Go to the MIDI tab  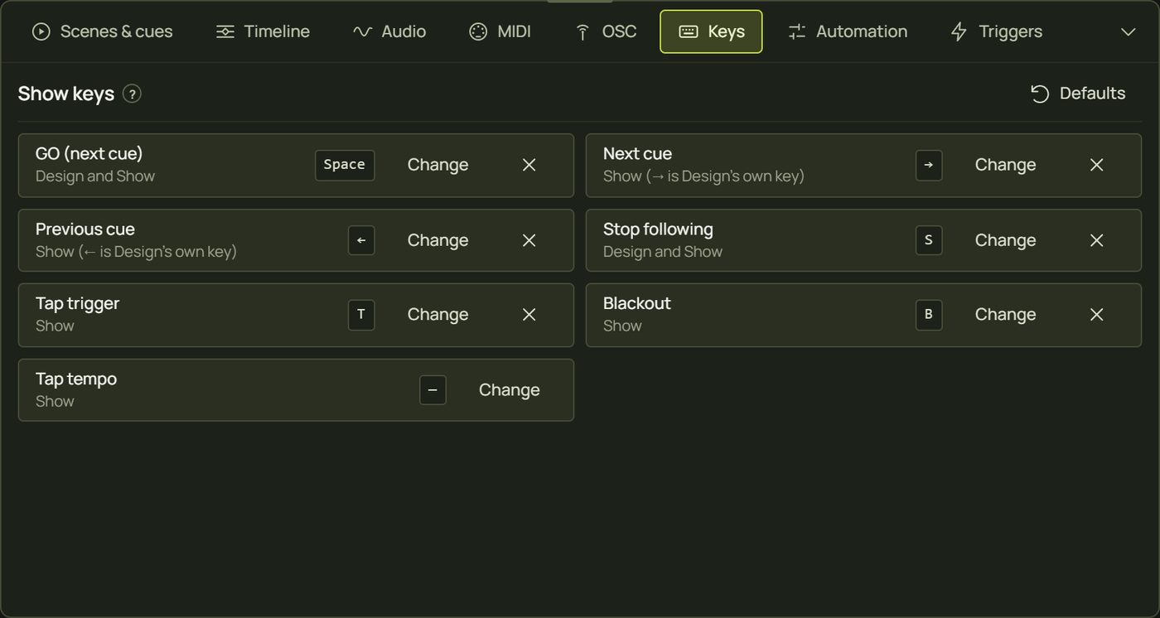[500, 31]
